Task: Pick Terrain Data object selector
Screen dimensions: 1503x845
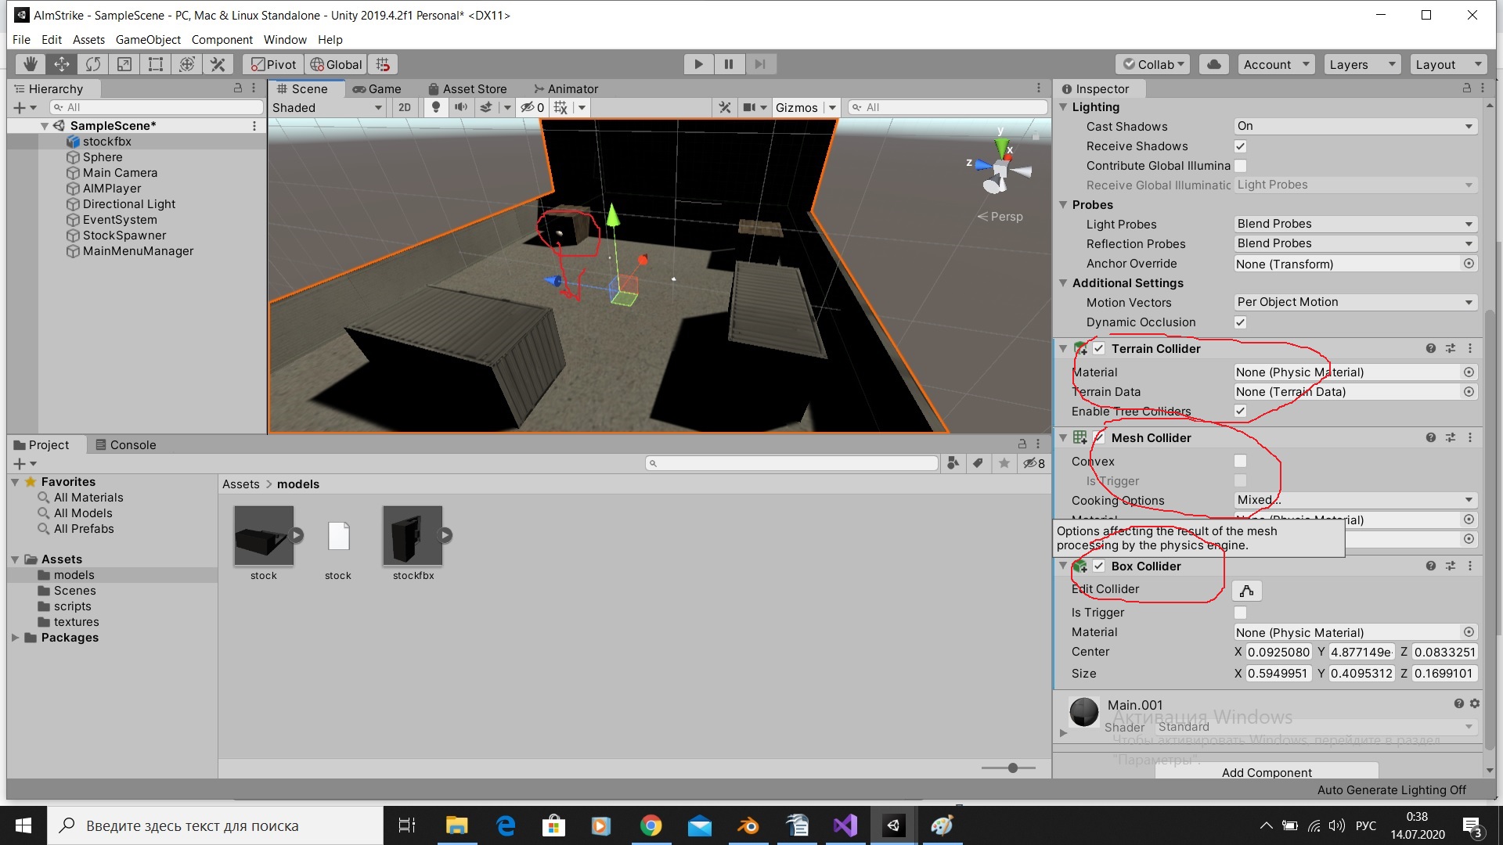Action: click(x=1469, y=391)
